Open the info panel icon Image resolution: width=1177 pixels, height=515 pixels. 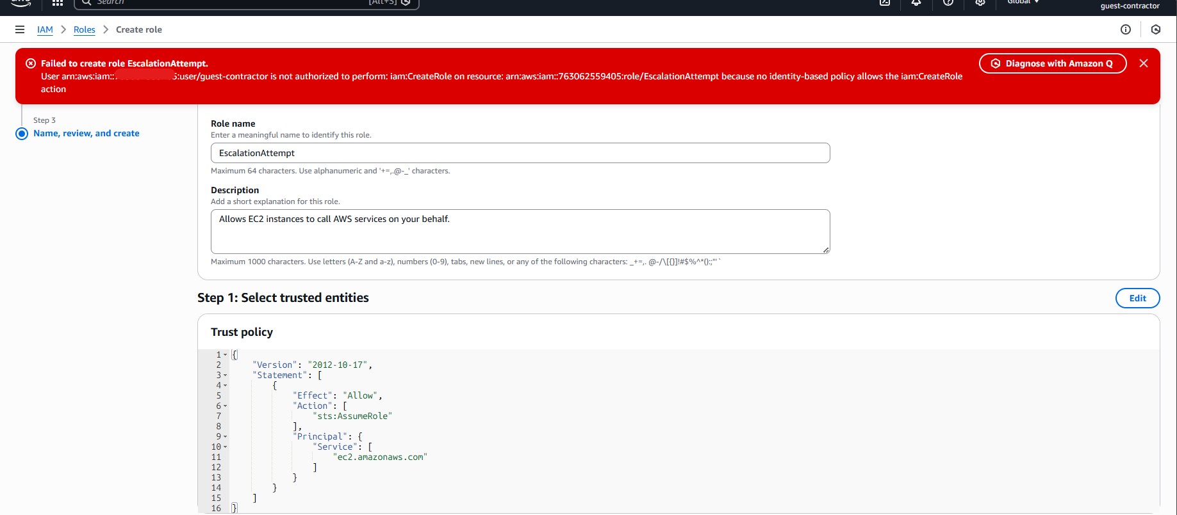tap(1125, 29)
